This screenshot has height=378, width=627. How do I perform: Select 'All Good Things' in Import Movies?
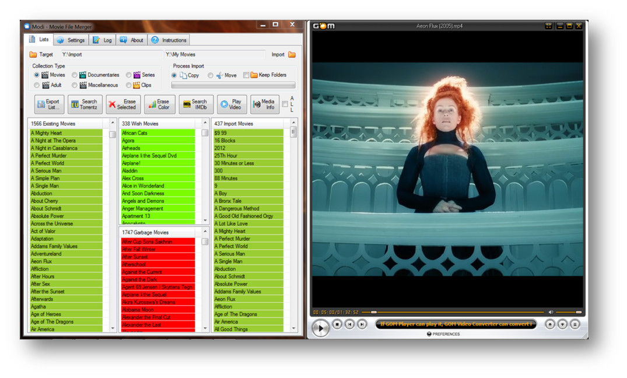pyautogui.click(x=248, y=329)
